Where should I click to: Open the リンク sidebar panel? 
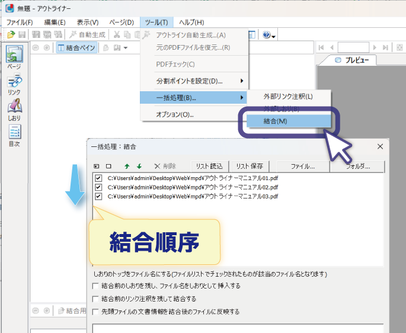pyautogui.click(x=14, y=84)
